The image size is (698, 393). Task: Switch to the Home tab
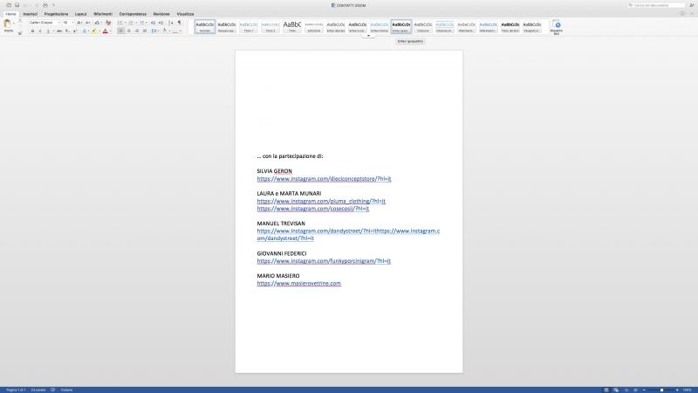[10, 14]
